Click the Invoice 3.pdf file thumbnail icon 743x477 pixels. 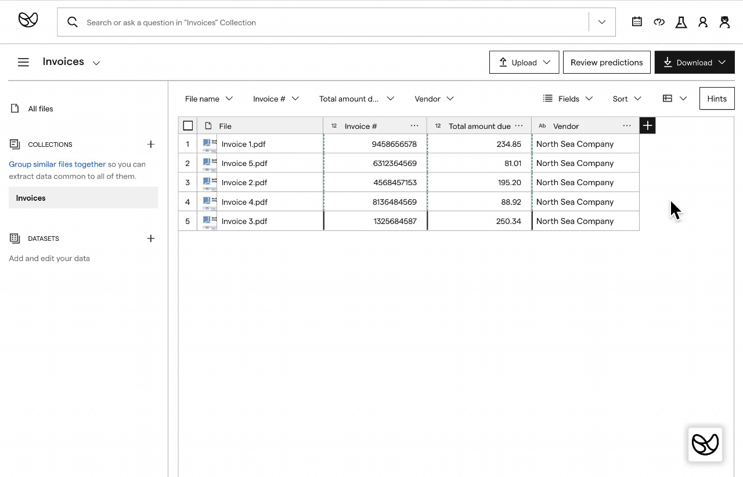click(x=210, y=221)
